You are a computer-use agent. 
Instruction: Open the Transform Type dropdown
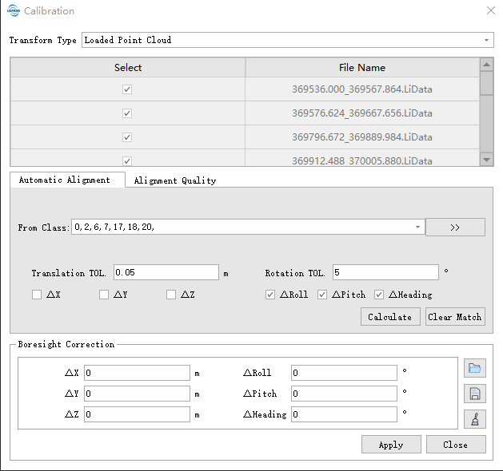487,40
